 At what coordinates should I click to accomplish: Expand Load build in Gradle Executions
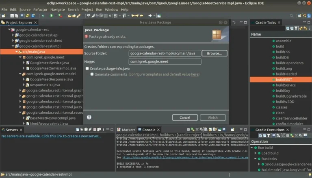tap(255, 153)
